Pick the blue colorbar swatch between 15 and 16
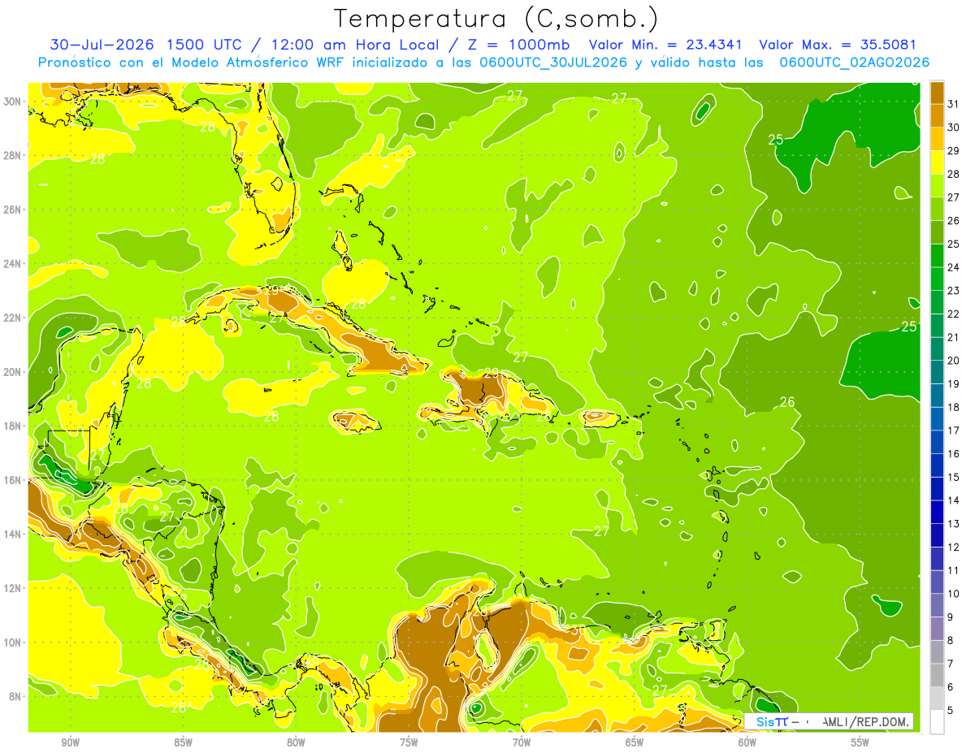 [937, 465]
